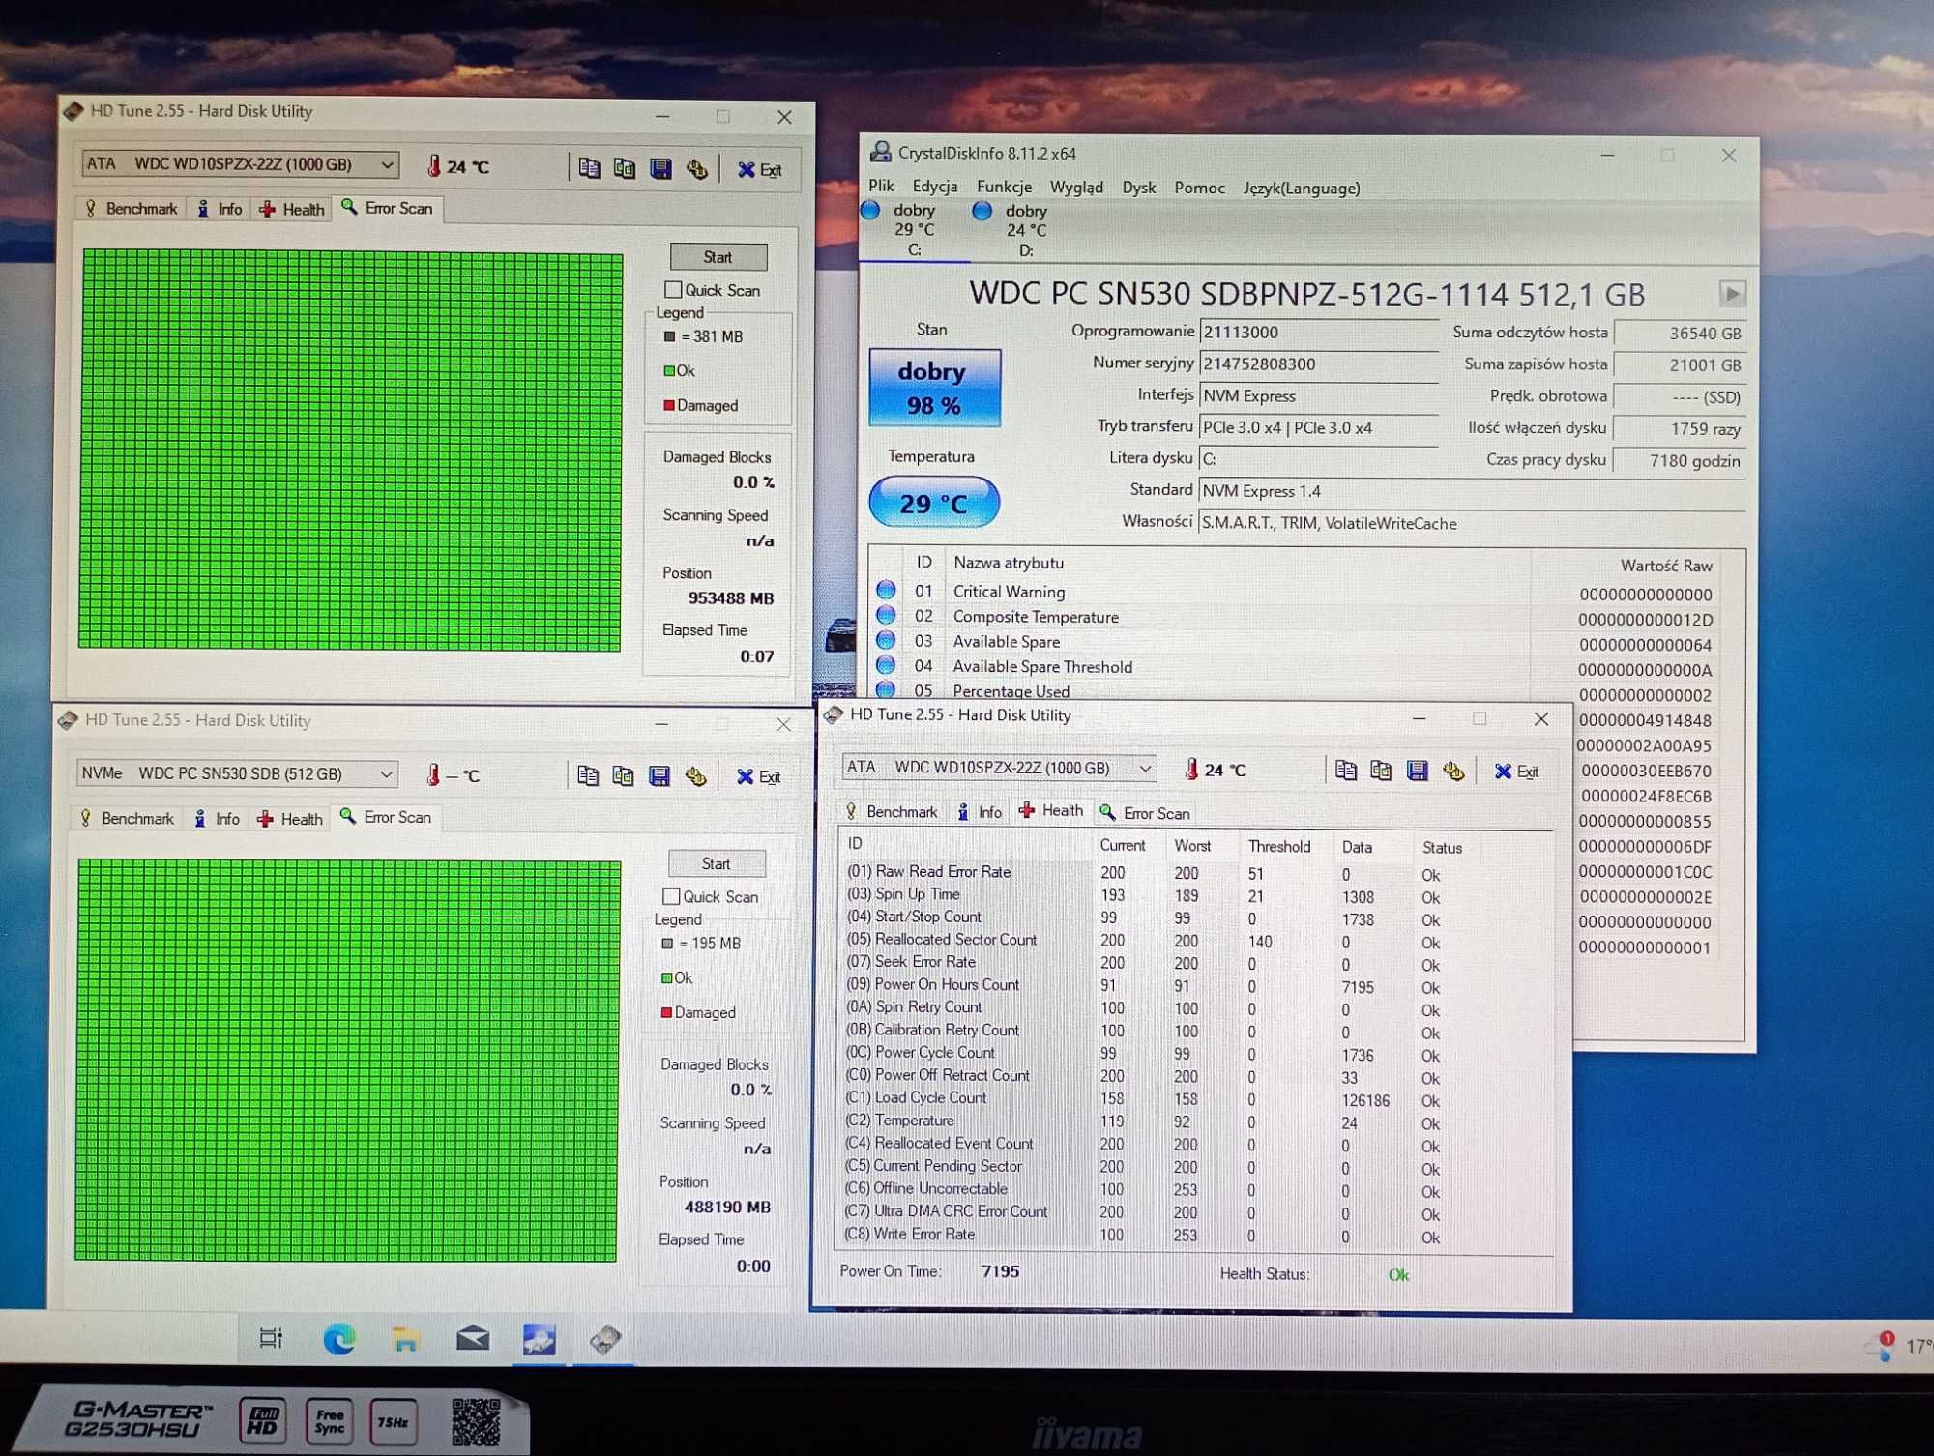1934x1456 pixels.
Task: Click save floppy icon in top HD Tune toolbar
Action: click(660, 169)
